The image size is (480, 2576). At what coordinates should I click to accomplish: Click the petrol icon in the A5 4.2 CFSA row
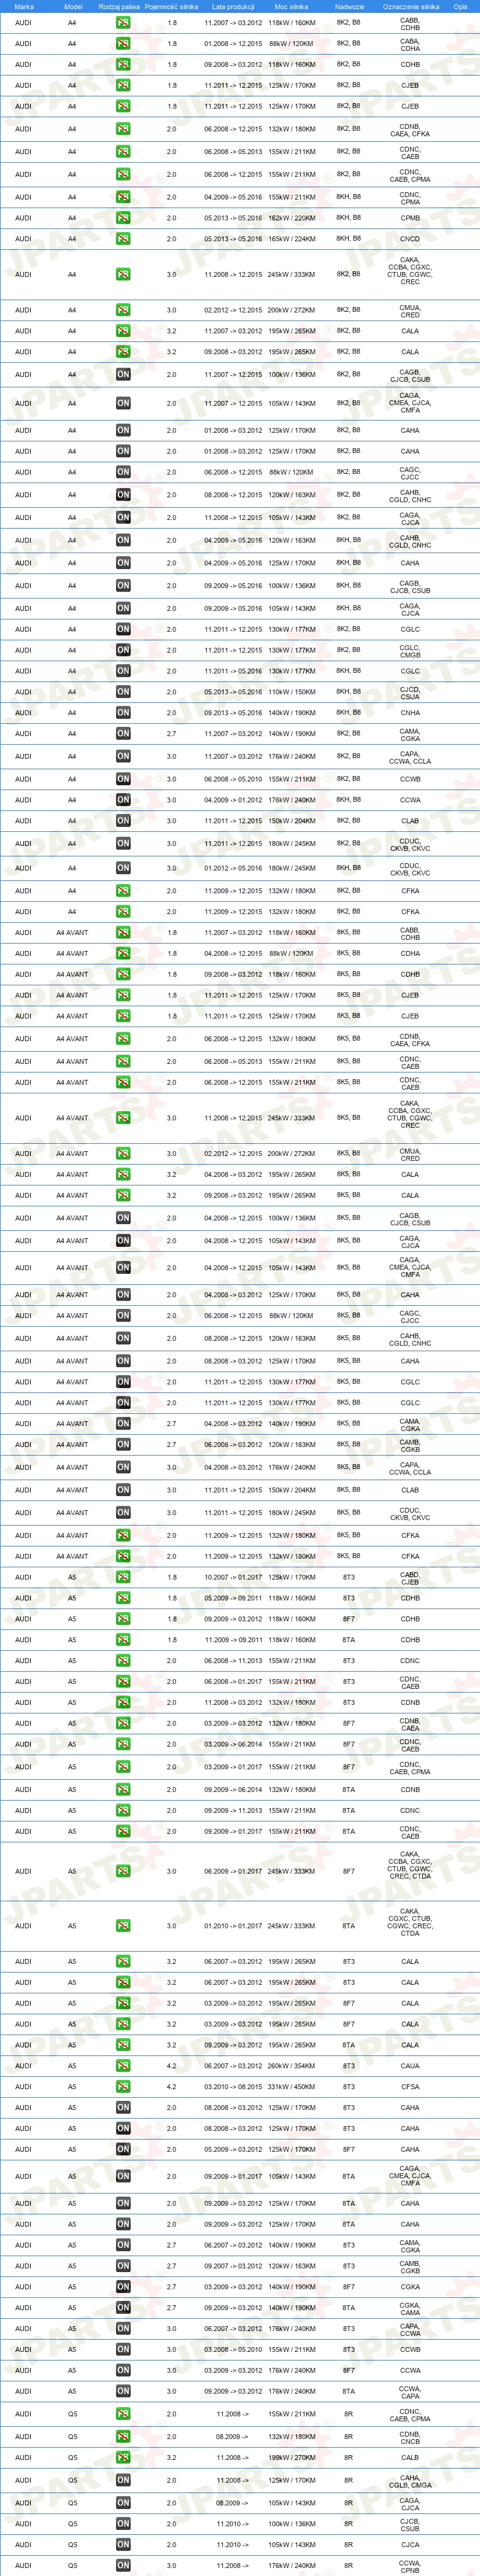[x=123, y=2087]
